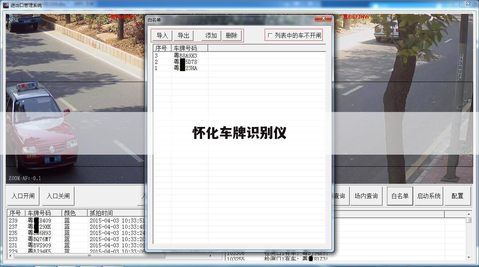Click capture table horizontal scrollbar right arrow
479x267 pixels.
click(x=210, y=256)
